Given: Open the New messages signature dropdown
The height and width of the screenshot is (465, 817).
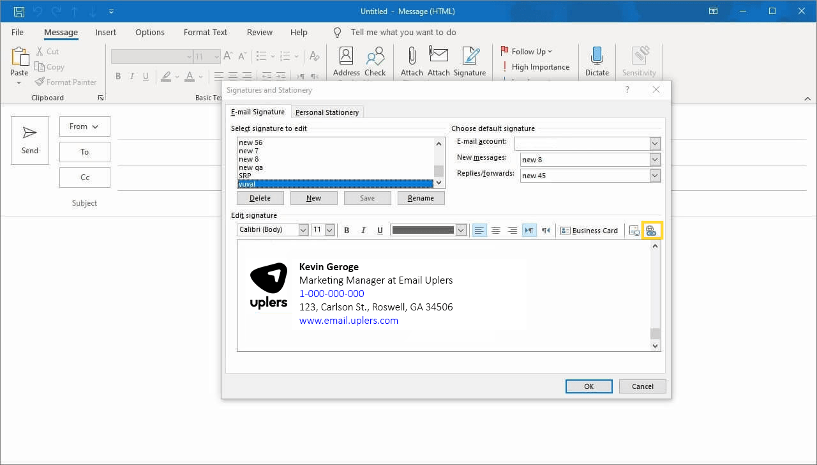Looking at the screenshot, I should pos(656,159).
